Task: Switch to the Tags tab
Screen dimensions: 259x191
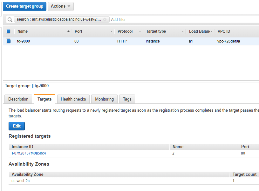Action: click(127, 99)
